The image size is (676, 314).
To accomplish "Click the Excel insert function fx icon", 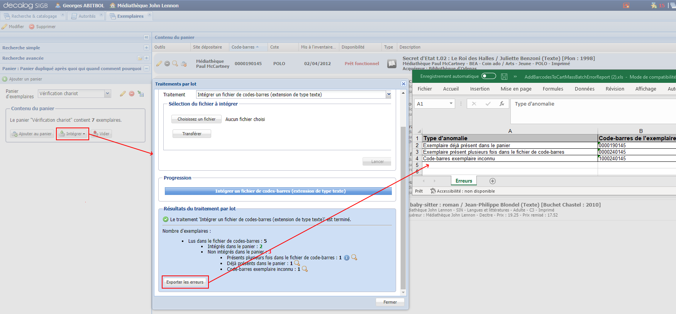I will pyautogui.click(x=502, y=104).
